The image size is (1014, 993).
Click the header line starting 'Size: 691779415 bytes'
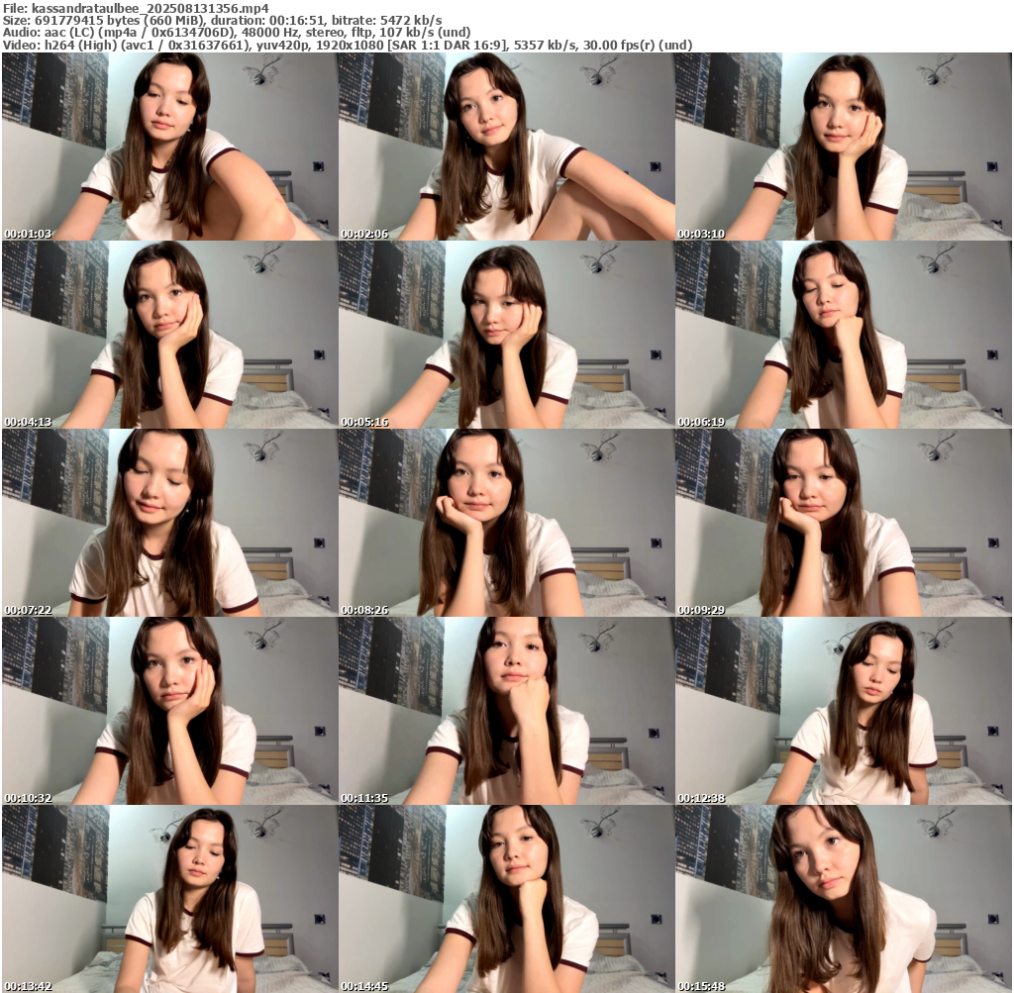pos(223,21)
